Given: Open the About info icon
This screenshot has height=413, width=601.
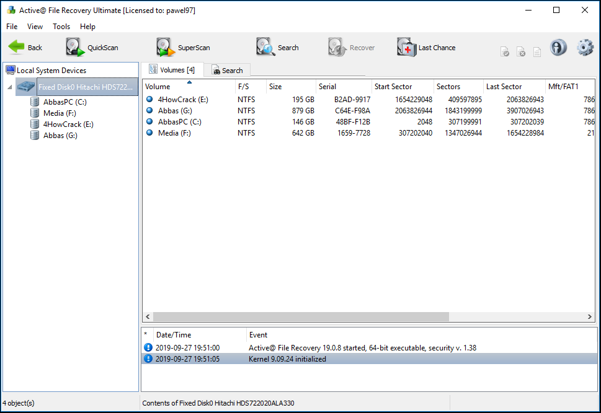Looking at the screenshot, I should click(x=558, y=47).
